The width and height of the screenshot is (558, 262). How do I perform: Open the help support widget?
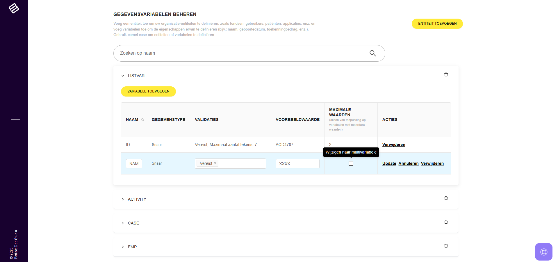point(543,252)
